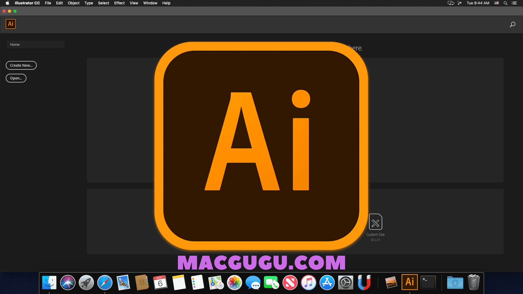Open the Window menu
523x294 pixels.
(150, 3)
